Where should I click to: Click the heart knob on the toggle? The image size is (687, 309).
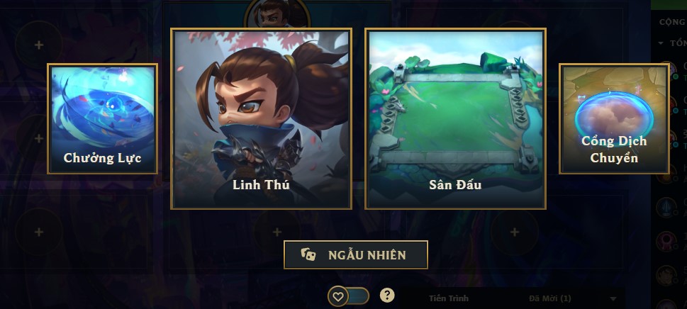(337, 297)
